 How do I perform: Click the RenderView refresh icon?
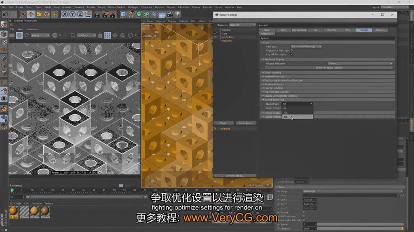coord(27,35)
